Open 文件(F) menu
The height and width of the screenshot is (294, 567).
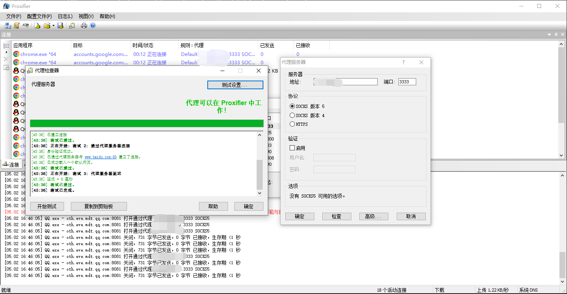(14, 16)
